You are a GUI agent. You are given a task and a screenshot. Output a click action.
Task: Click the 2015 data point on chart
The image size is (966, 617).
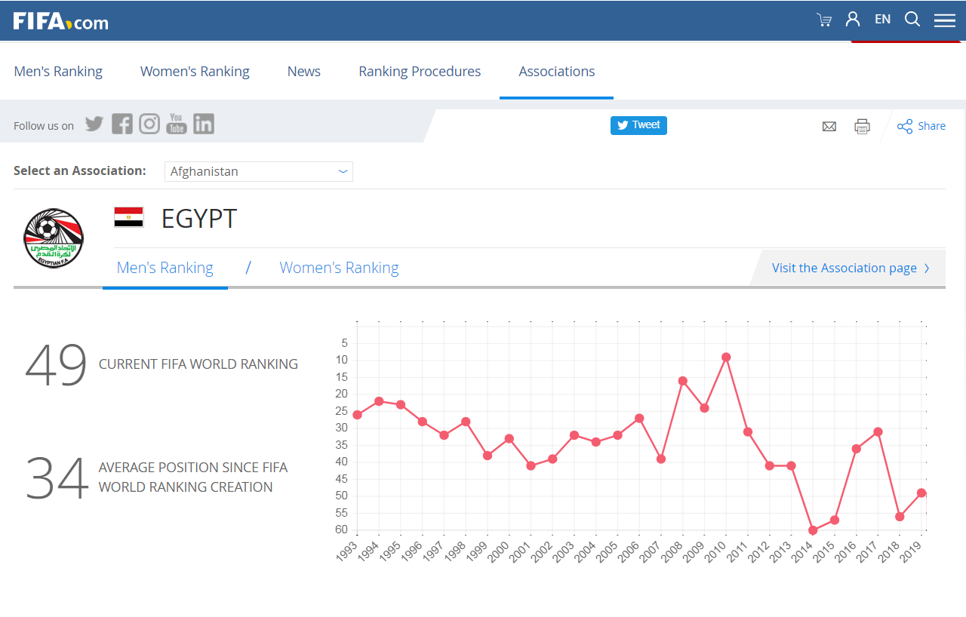(x=835, y=520)
